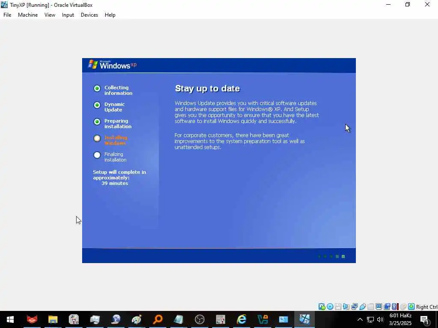
Task: Open the Devices menu
Action: coord(89,15)
